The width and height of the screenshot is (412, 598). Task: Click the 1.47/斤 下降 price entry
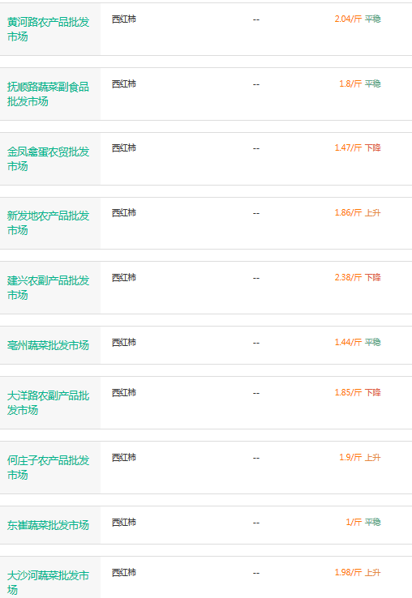coord(358,147)
